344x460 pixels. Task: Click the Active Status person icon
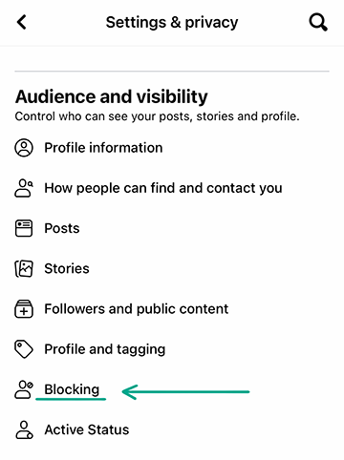point(24,429)
